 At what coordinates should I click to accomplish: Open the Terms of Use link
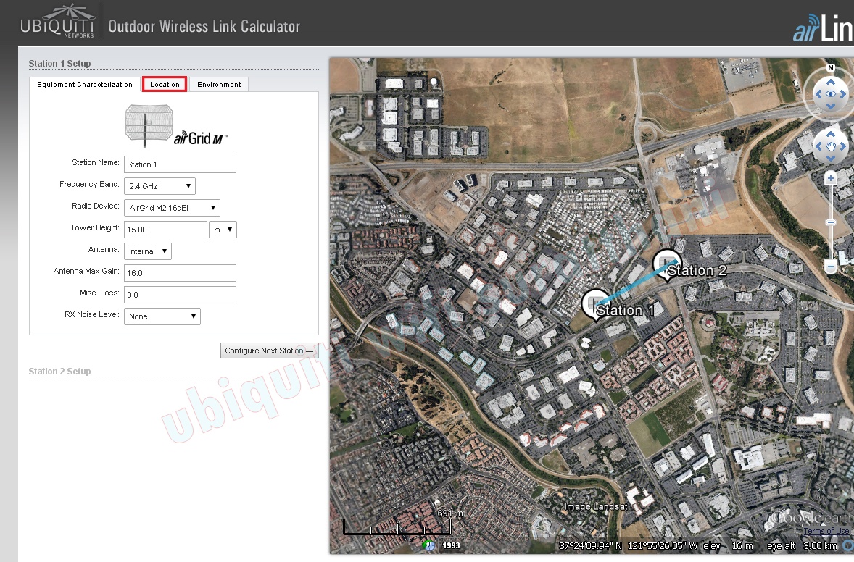coord(826,531)
